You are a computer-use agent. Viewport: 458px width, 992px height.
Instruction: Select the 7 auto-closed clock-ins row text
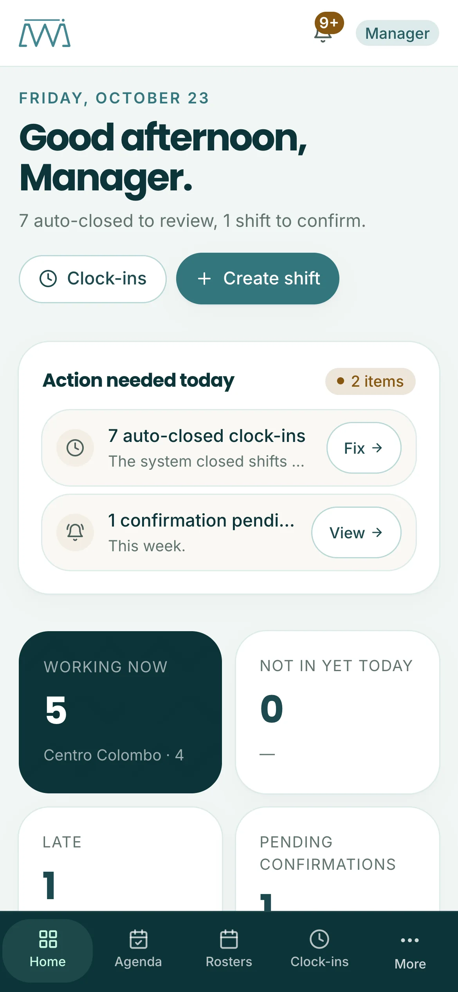207,436
